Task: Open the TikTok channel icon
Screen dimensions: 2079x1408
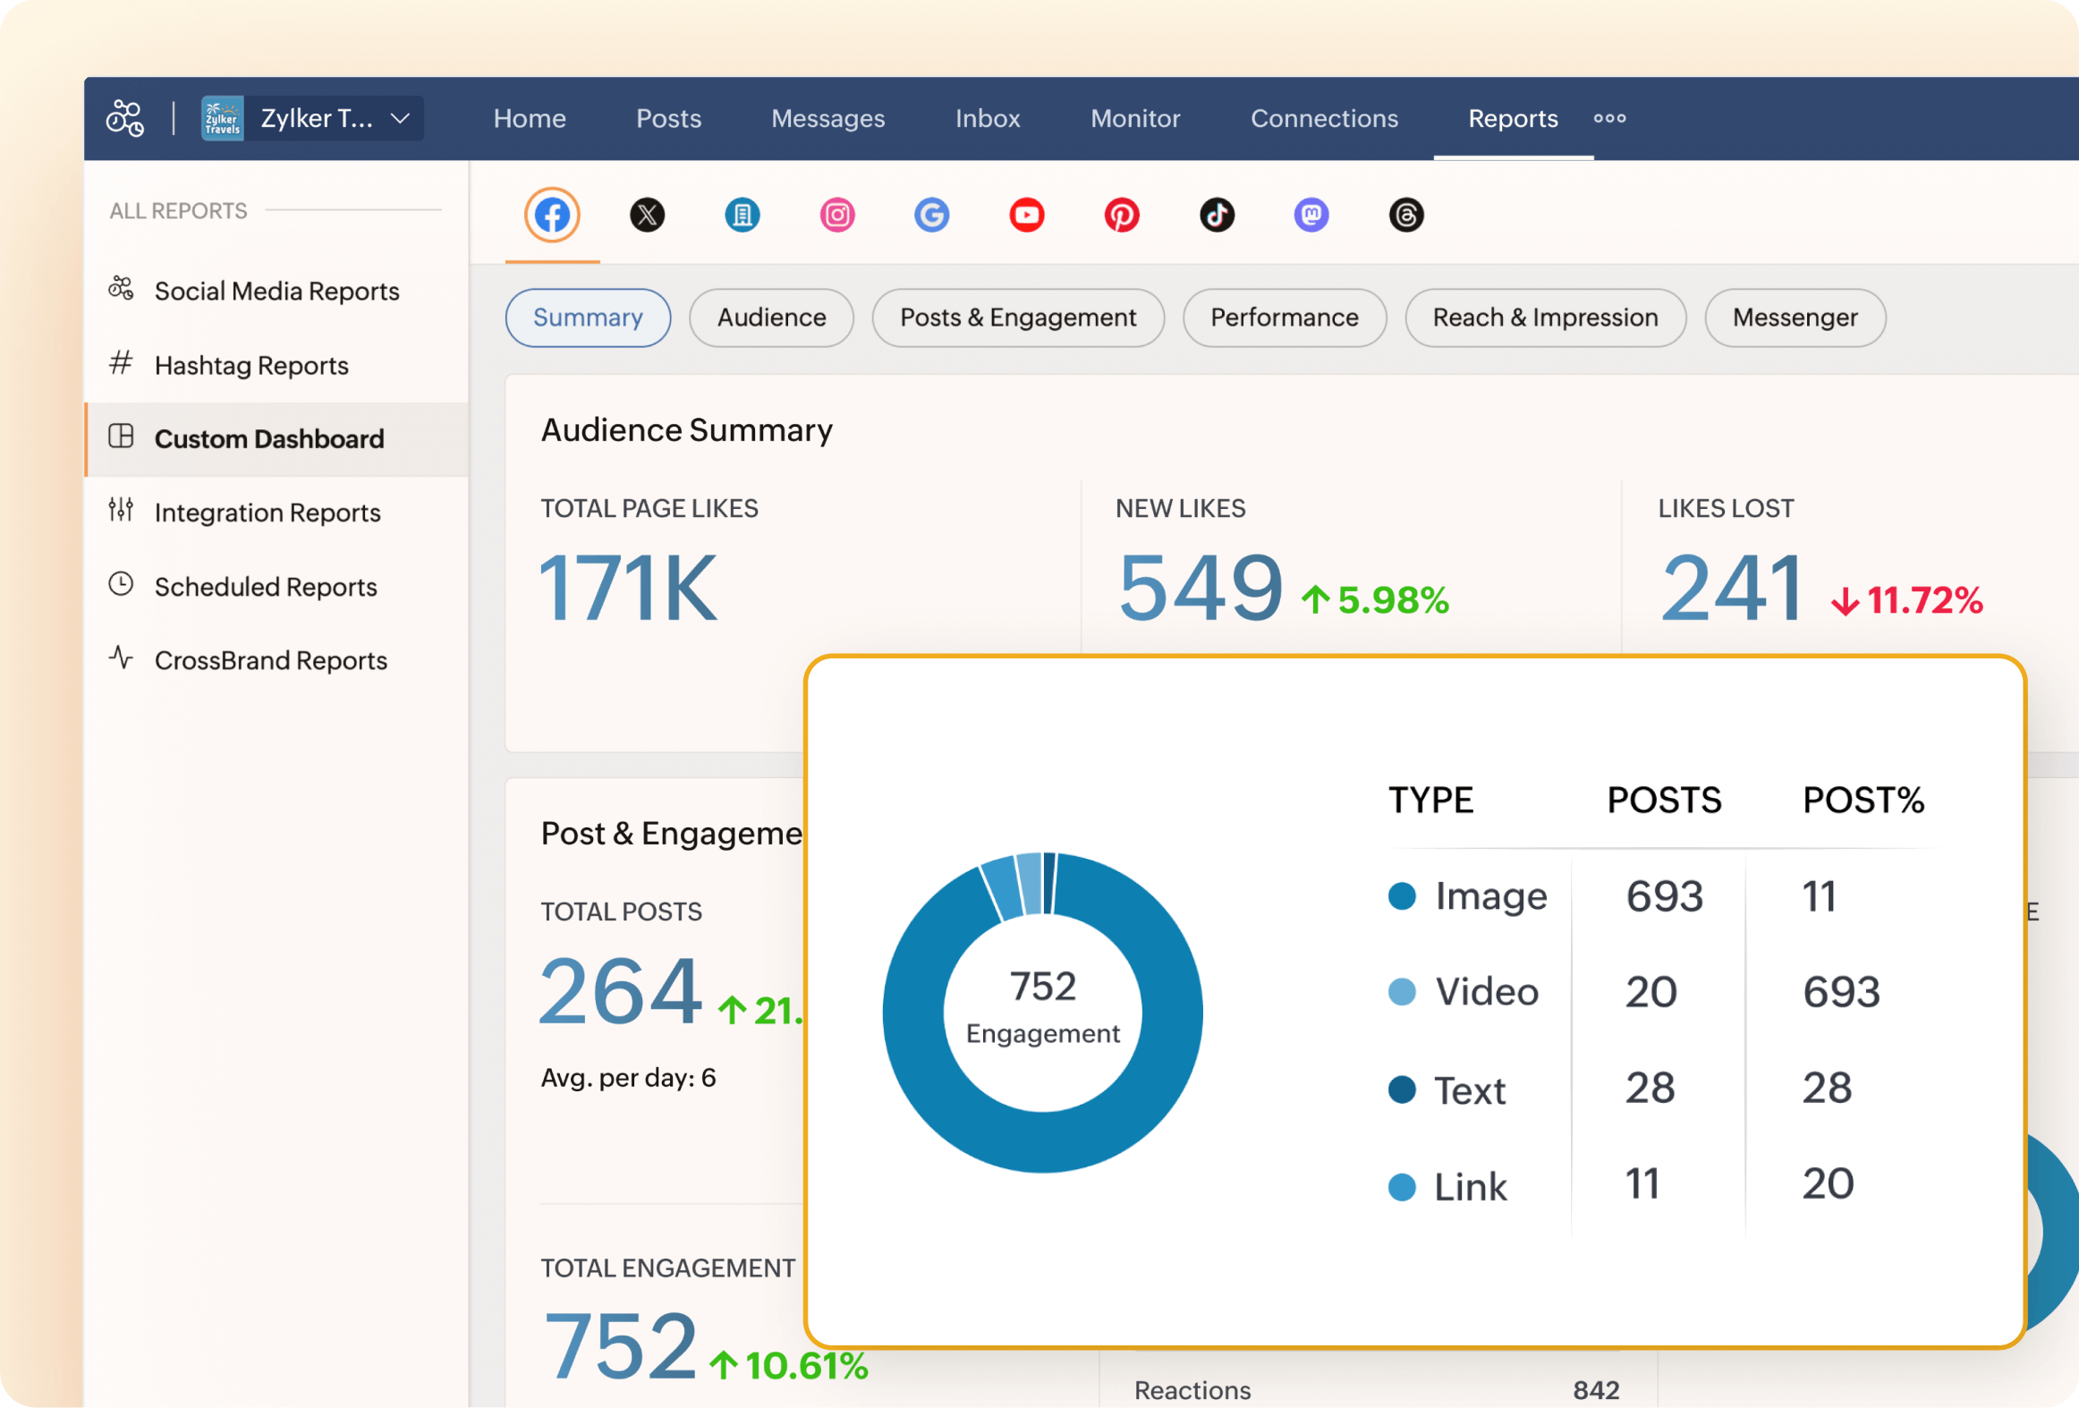Action: pyautogui.click(x=1217, y=215)
